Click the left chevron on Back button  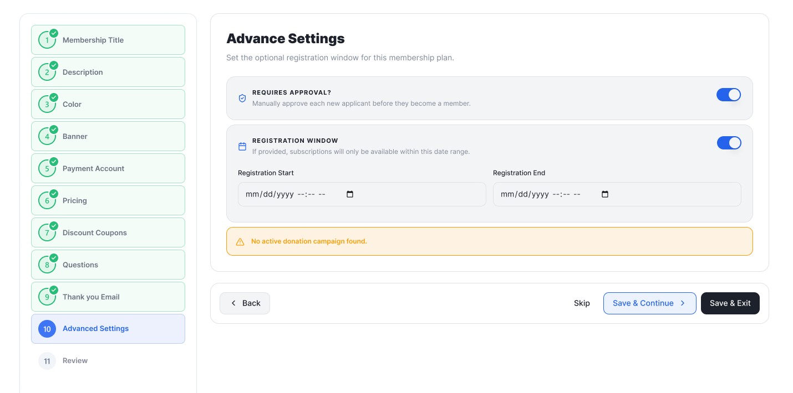tap(233, 303)
